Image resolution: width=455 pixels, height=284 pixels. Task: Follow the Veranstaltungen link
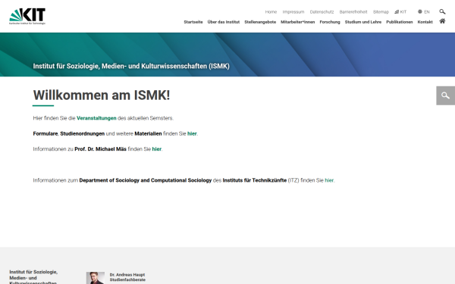(x=96, y=118)
